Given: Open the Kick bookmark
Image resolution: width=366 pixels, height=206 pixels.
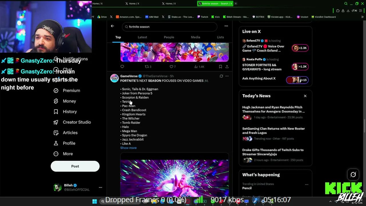Looking at the screenshot, I should (215, 17).
